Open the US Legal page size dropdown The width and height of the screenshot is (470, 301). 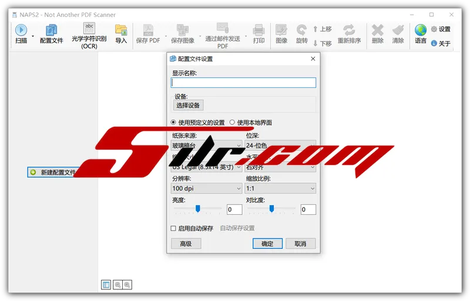coord(206,167)
